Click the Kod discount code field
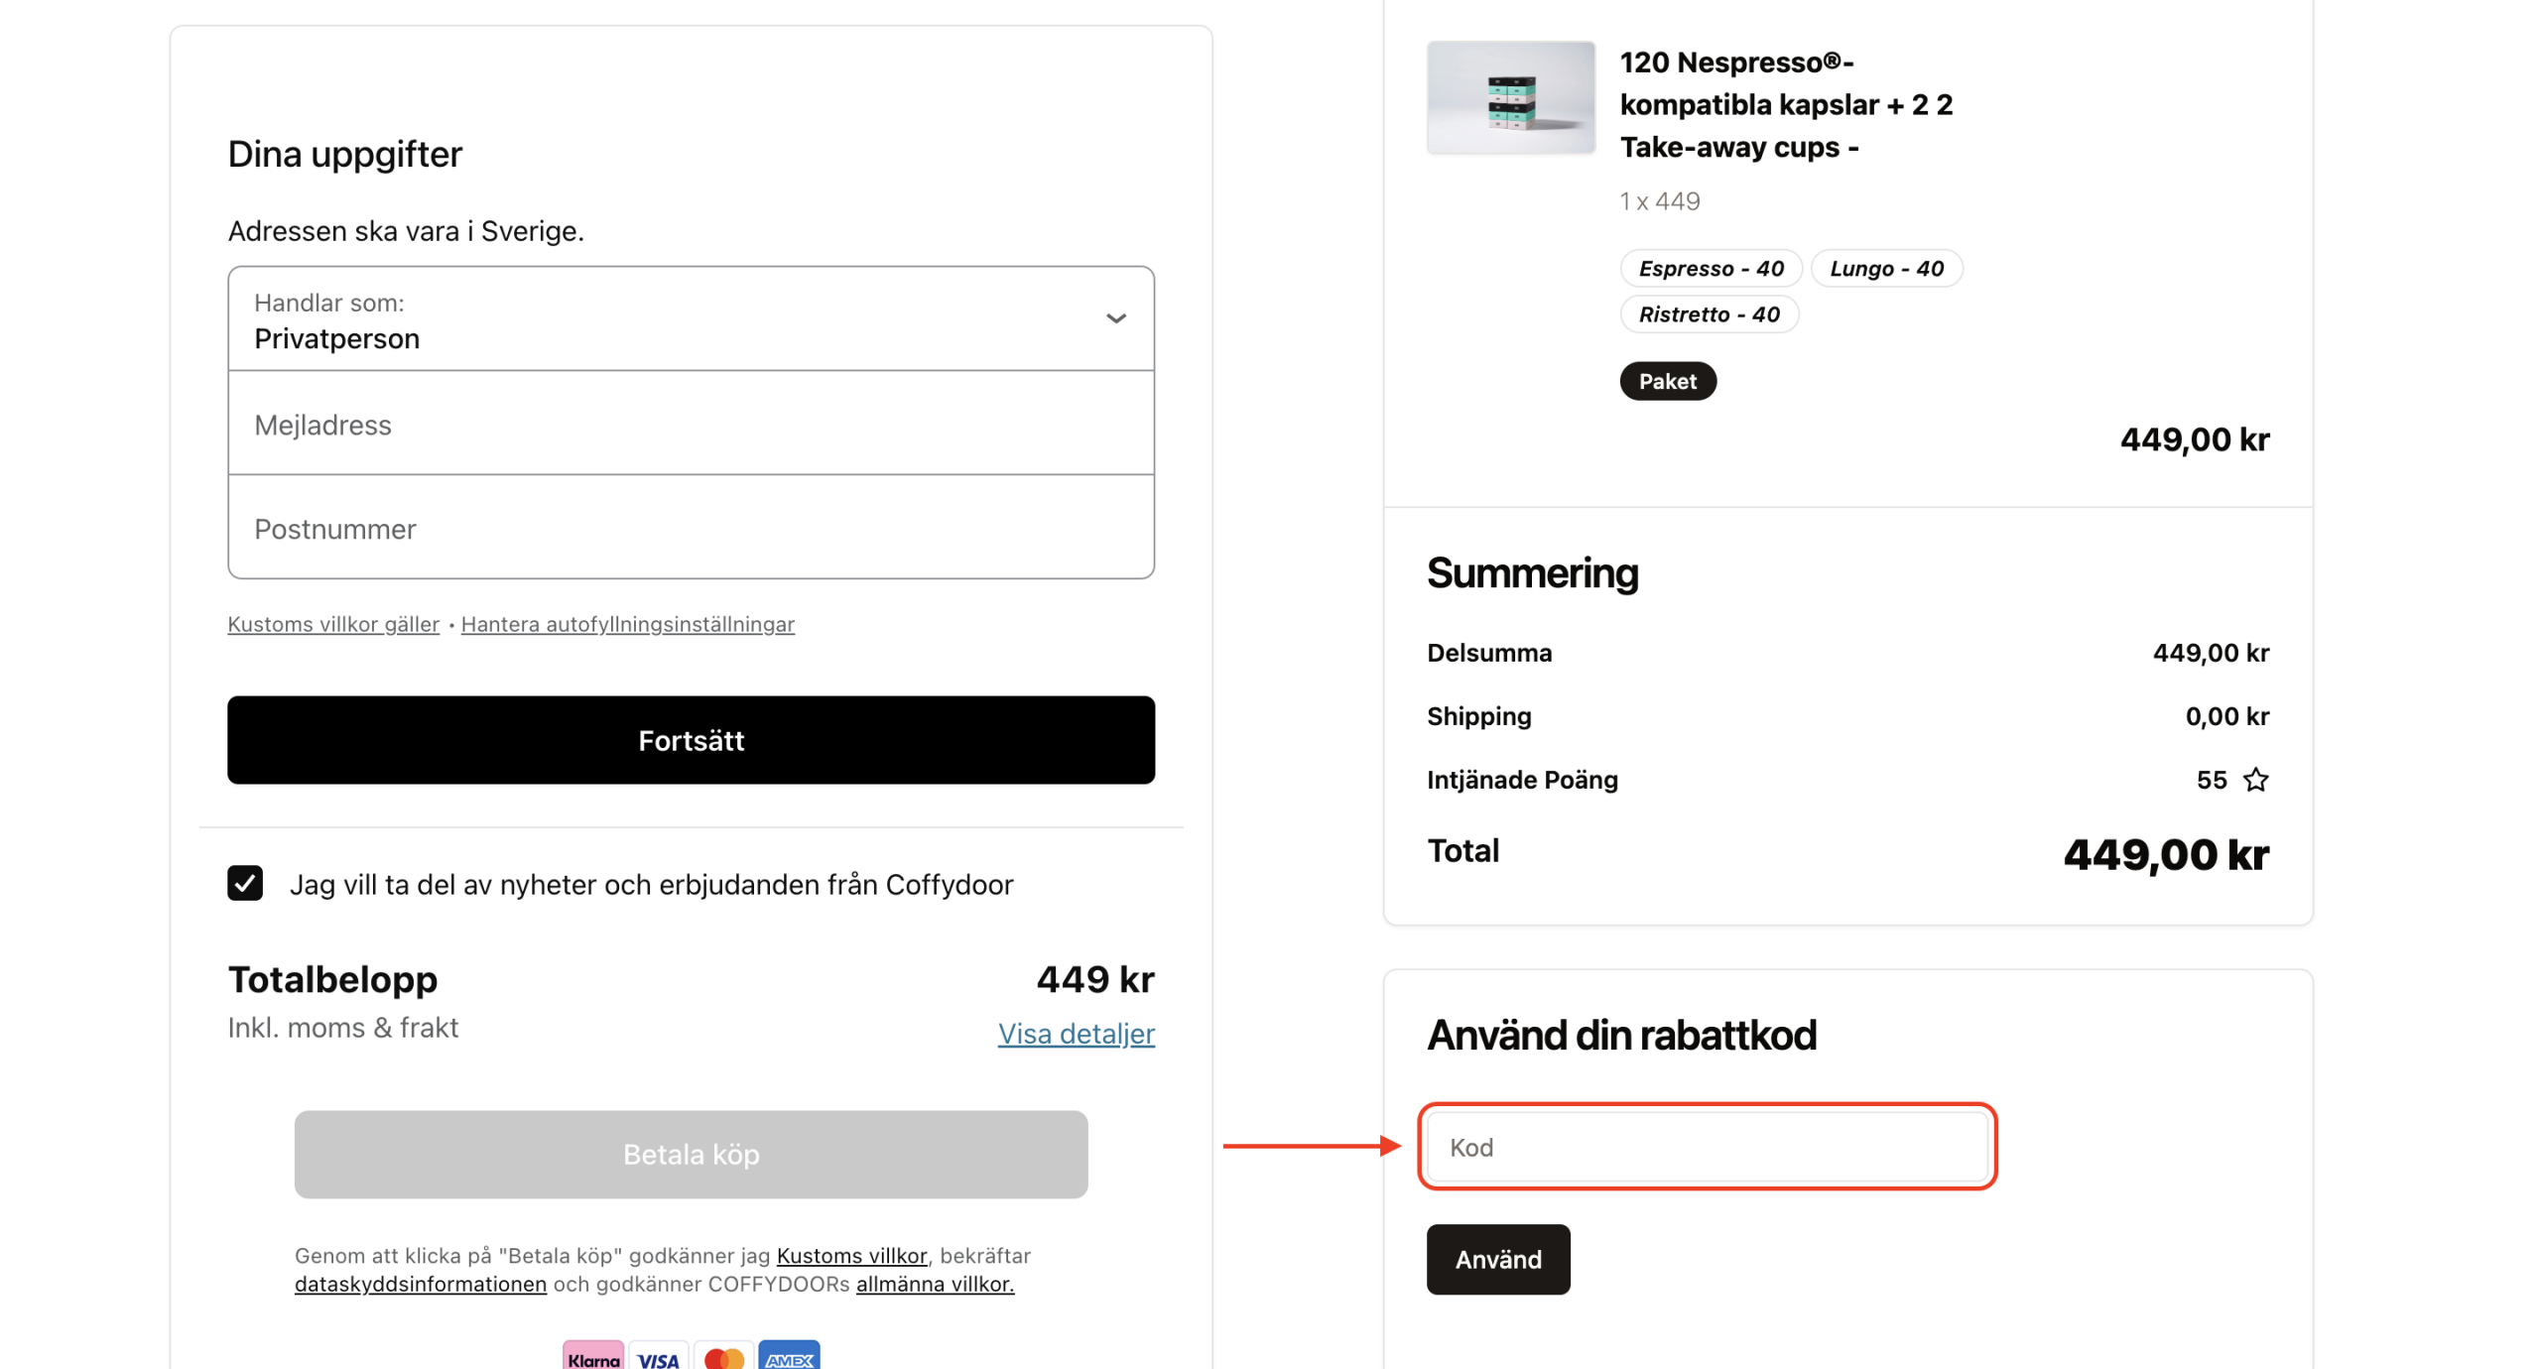 point(1707,1147)
